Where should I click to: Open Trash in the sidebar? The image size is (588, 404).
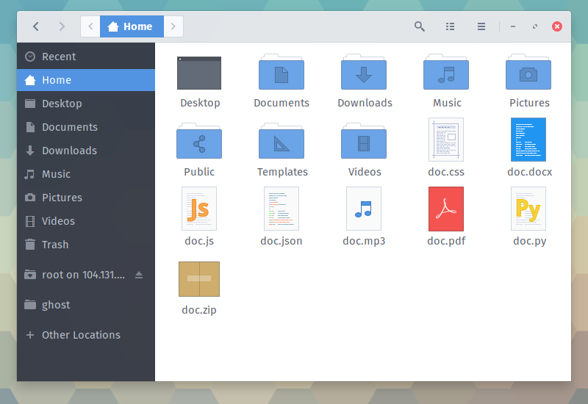86,245
